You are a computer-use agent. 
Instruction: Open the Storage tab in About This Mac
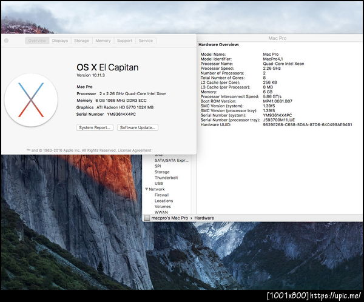coord(81,41)
